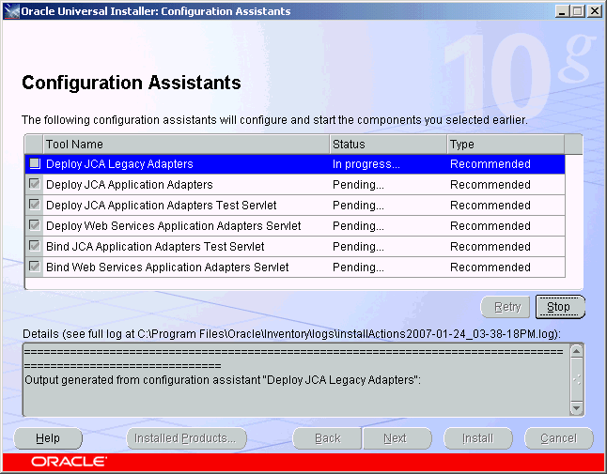Click Pending status of Deploy JCA Application Adapters
The image size is (607, 474).
tap(388, 184)
